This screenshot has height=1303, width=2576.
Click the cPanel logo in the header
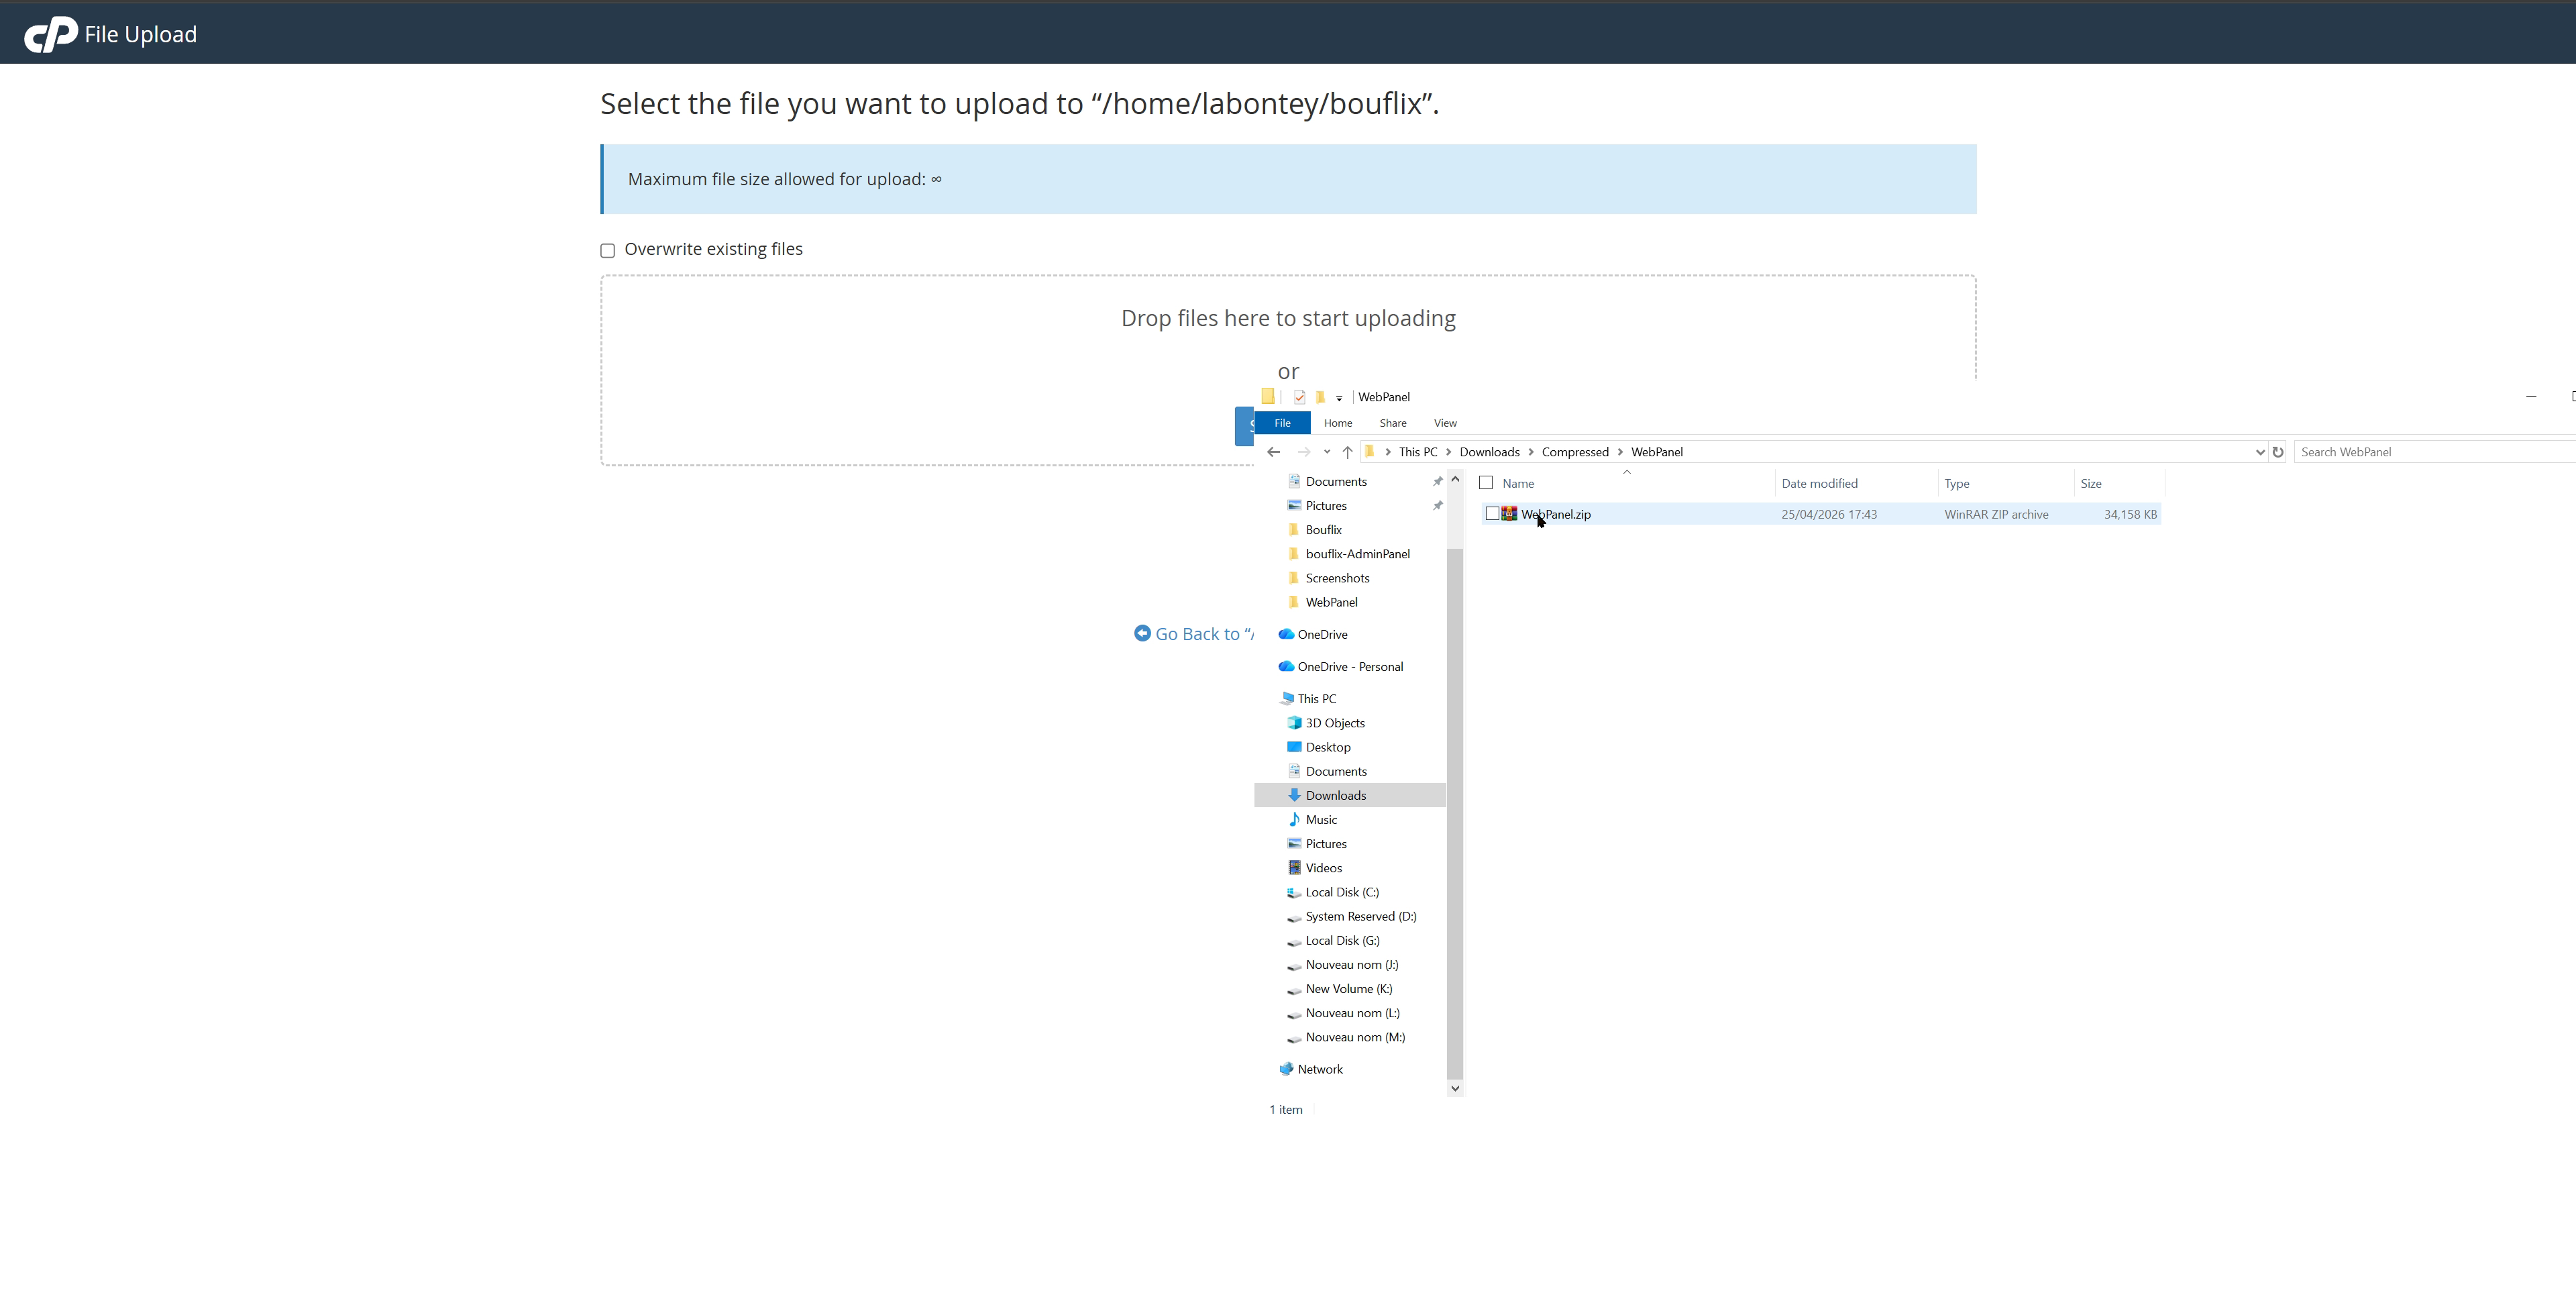pyautogui.click(x=51, y=34)
